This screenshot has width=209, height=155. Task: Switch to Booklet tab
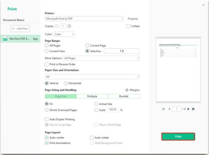click(x=124, y=96)
